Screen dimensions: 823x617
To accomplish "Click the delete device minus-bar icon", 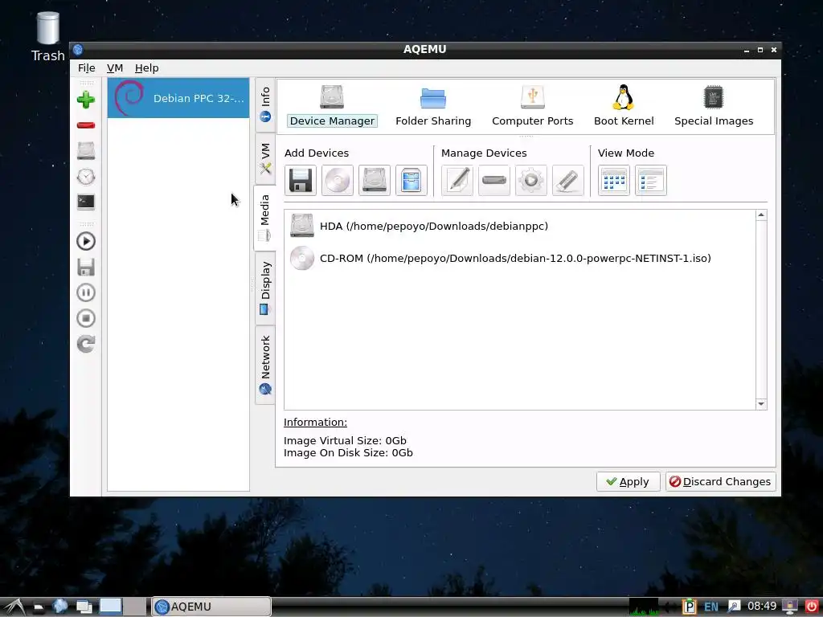I will click(494, 181).
